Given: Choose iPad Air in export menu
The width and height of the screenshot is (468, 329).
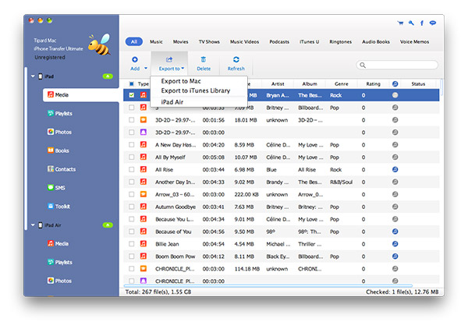Looking at the screenshot, I should coord(172,102).
